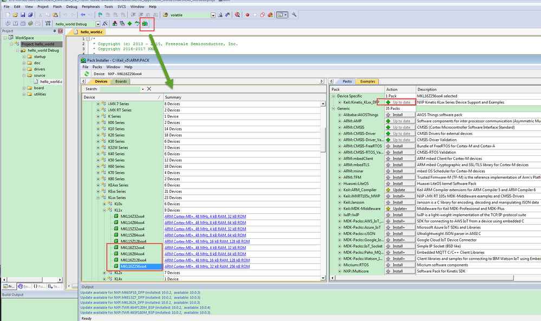Toggle the Project panel pin
The width and height of the screenshot is (541, 321).
tap(55, 31)
